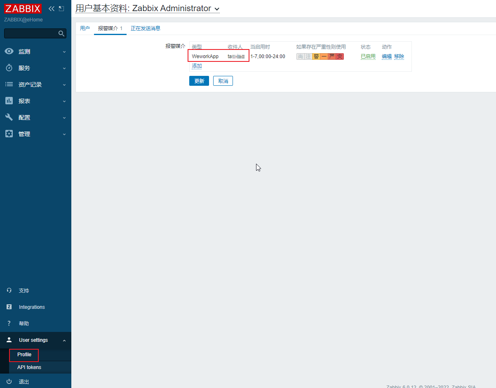Viewport: 496px width, 388px height.
Task: Click the hide sidebar icon beside the collapse arrows
Action: (61, 9)
